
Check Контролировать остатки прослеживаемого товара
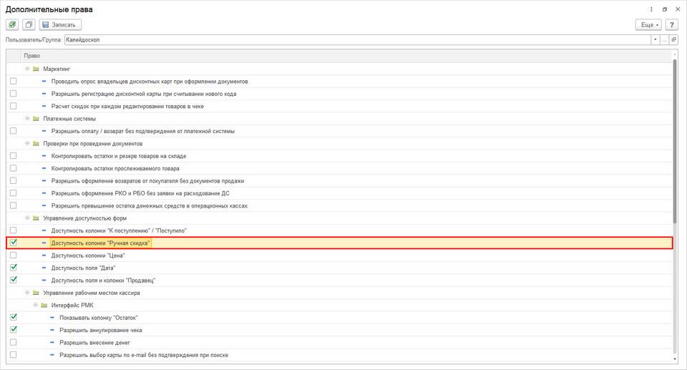point(14,168)
